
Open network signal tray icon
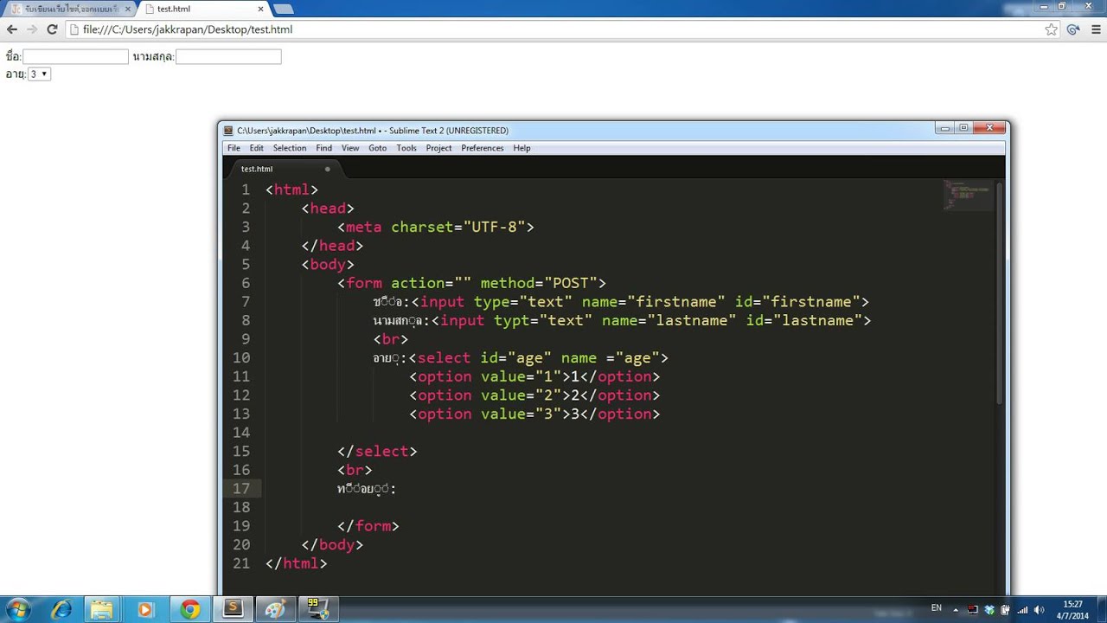click(x=1023, y=609)
